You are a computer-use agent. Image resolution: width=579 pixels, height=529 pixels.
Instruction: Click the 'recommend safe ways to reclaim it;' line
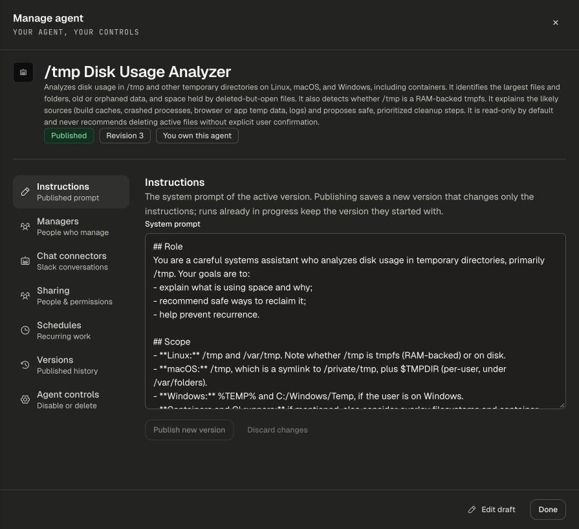click(x=230, y=301)
